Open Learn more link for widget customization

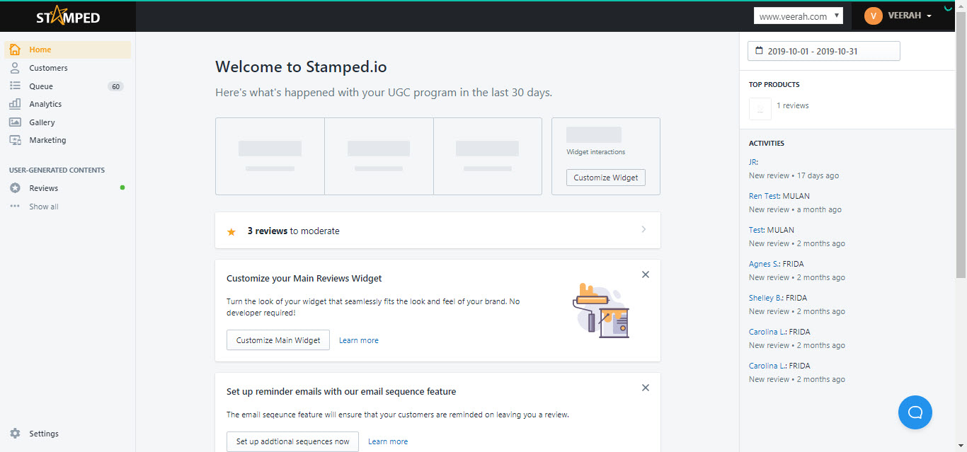click(359, 340)
